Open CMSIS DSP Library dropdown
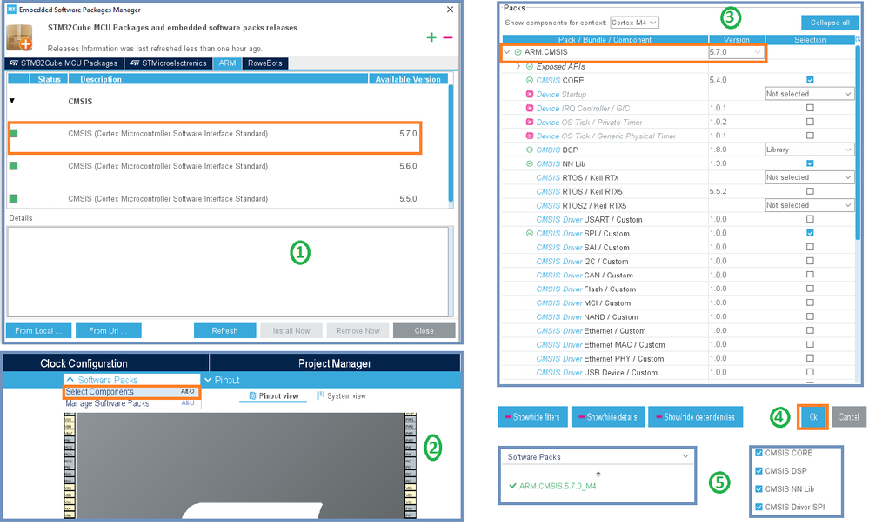This screenshot has height=525, width=869. 809,150
